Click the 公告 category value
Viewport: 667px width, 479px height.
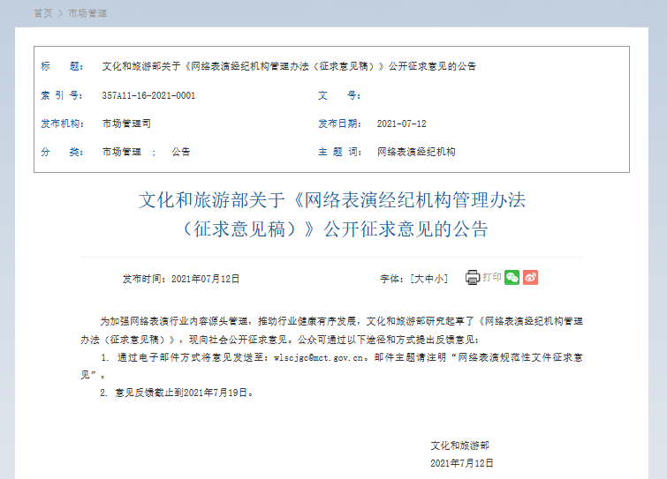click(181, 152)
